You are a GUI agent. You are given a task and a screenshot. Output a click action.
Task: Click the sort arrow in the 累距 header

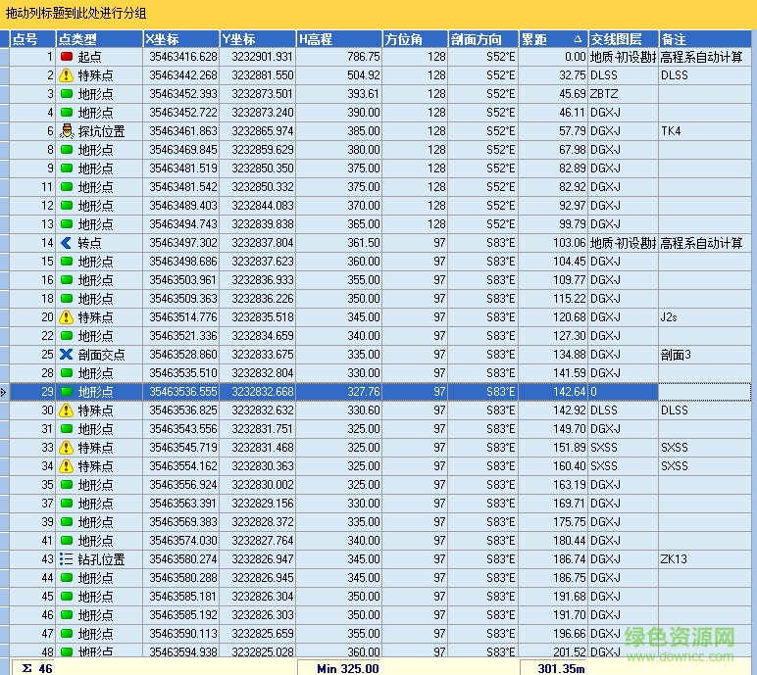point(578,39)
